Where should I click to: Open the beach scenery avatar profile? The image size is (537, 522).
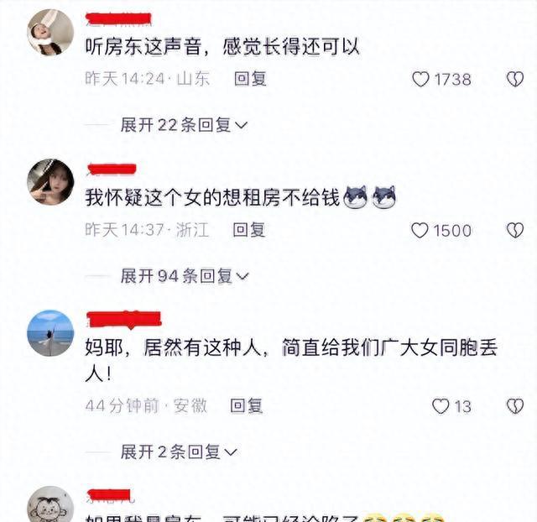click(50, 333)
